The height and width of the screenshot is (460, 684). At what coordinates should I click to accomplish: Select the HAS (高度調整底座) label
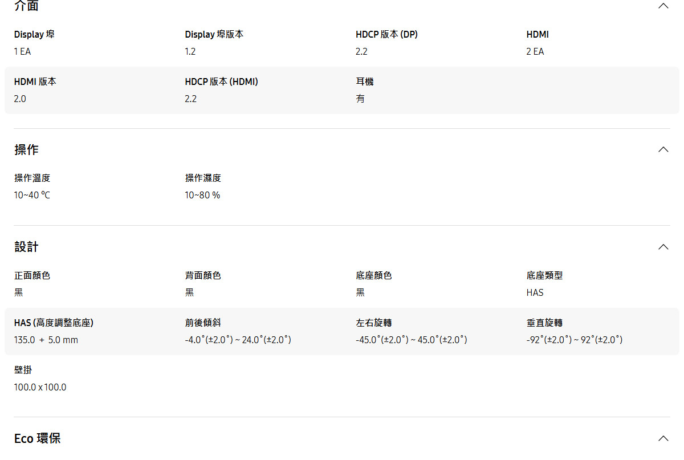coord(54,323)
